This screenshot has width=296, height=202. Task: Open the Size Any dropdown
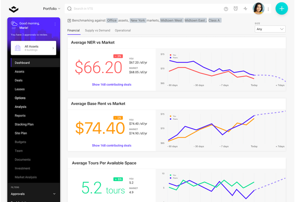click(x=270, y=29)
